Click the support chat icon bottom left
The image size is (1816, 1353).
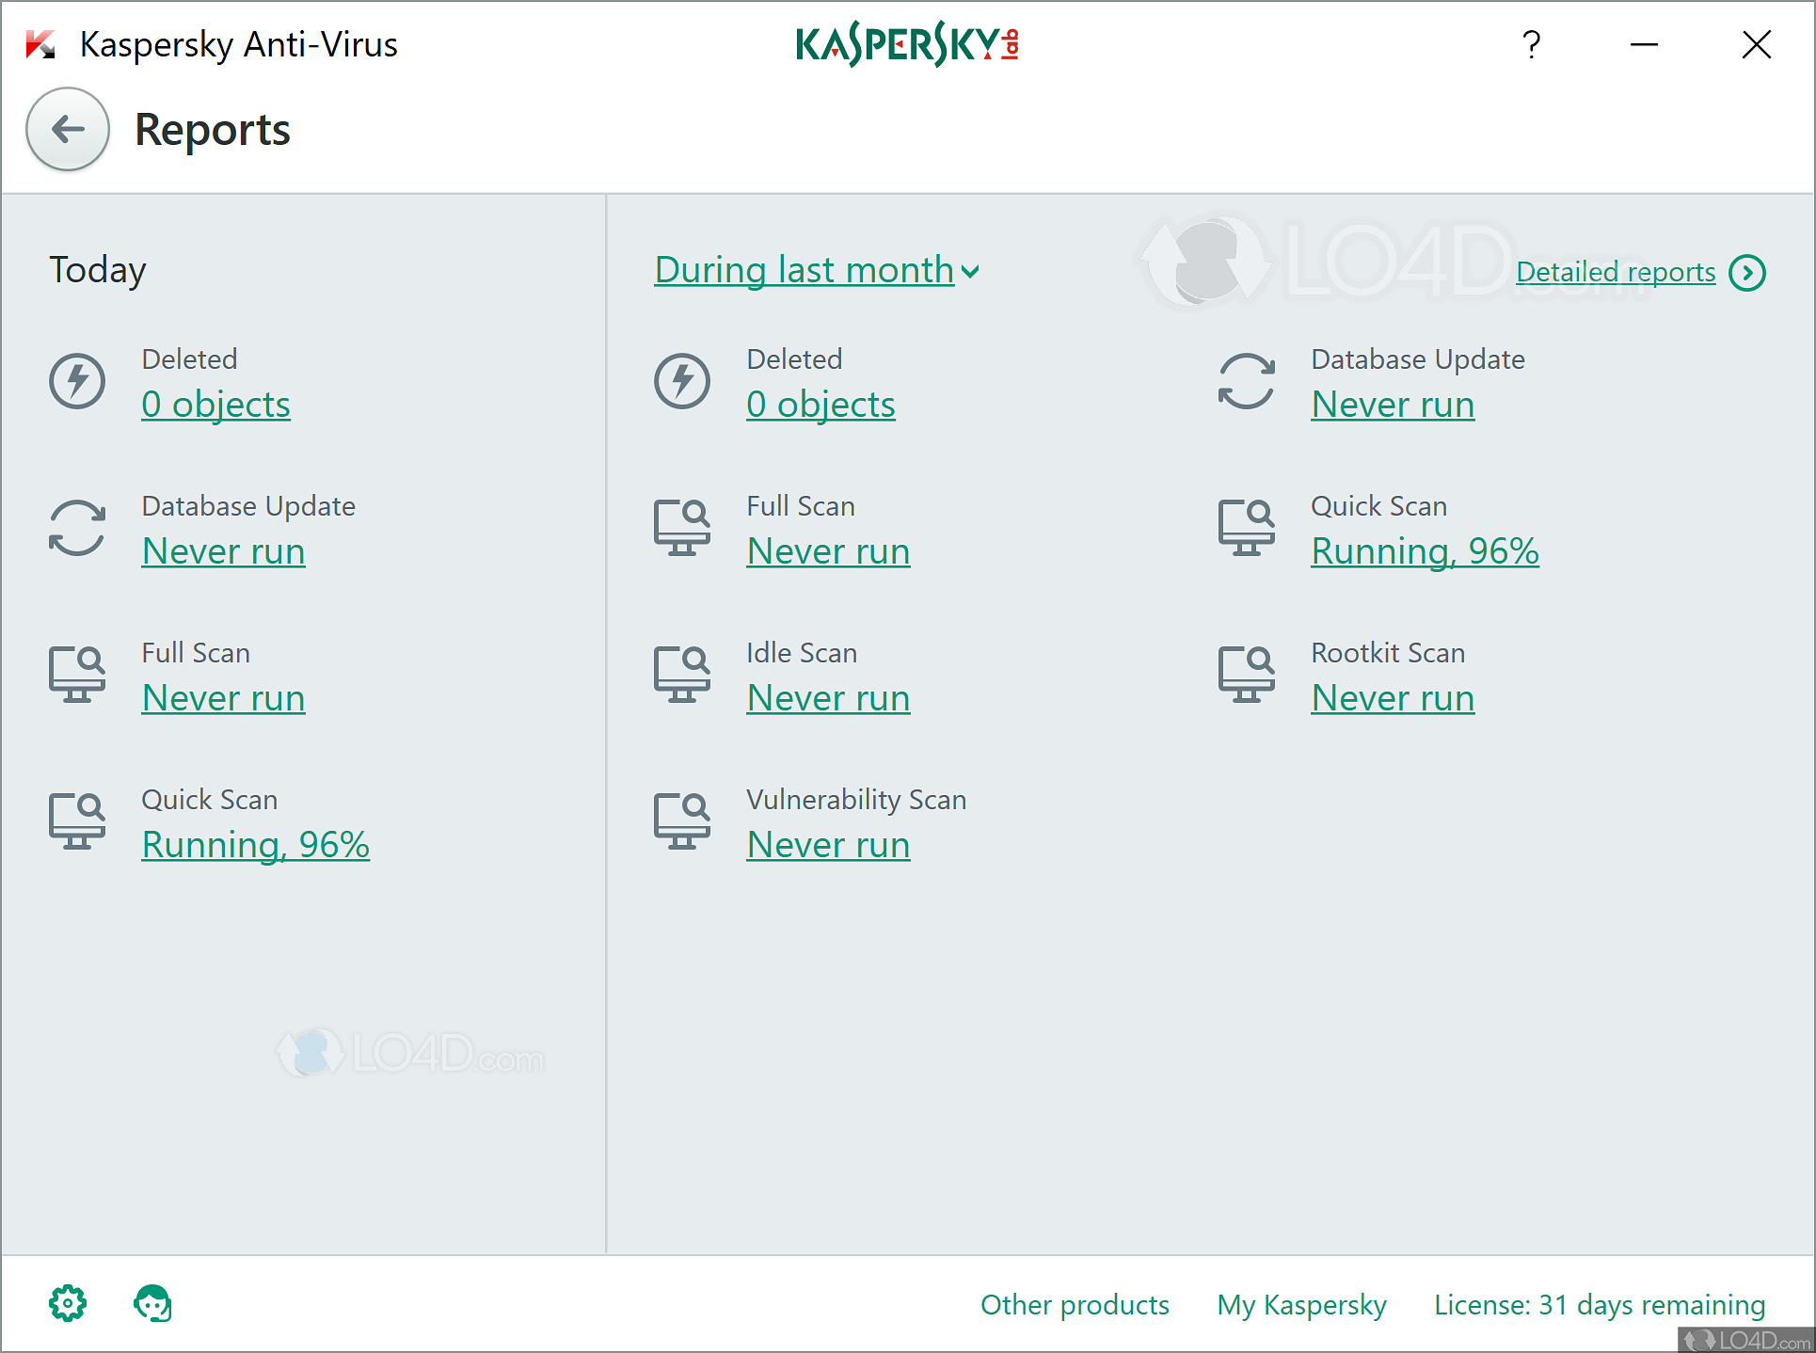(151, 1303)
